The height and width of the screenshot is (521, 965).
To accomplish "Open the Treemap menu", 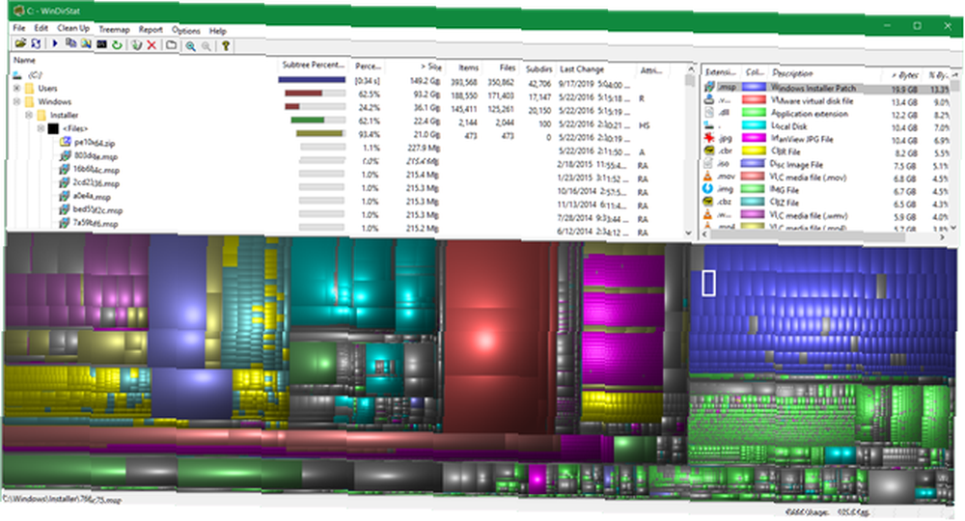I will pos(114,30).
